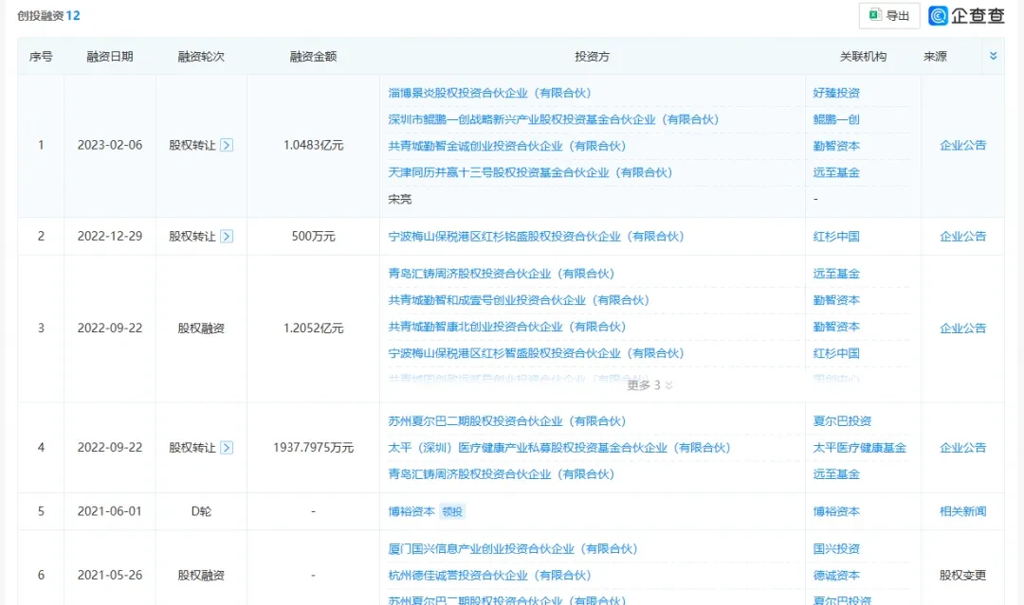Open 宁波梅山保税港区红杉铭盛 investor link

tap(536, 237)
